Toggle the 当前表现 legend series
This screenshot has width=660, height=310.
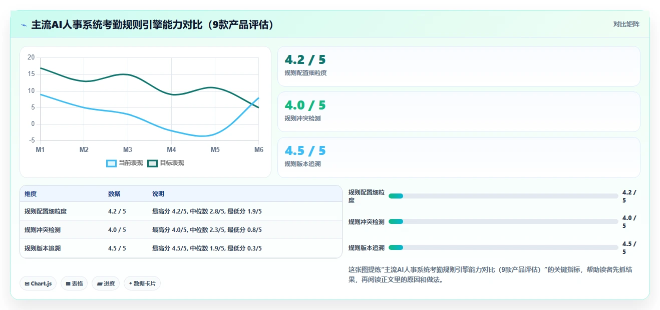pos(125,163)
